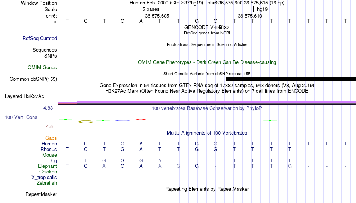The height and width of the screenshot is (203, 356).
Task: Open RefSeq genes from NCBI title
Action: tap(207, 33)
